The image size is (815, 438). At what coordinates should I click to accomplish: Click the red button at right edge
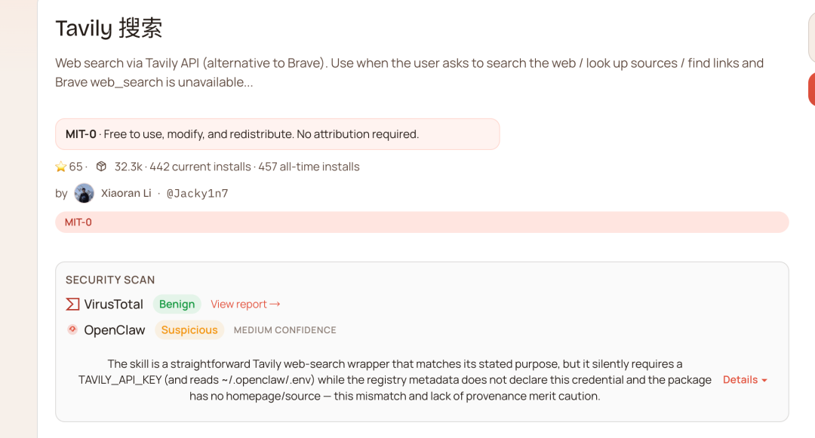point(811,89)
